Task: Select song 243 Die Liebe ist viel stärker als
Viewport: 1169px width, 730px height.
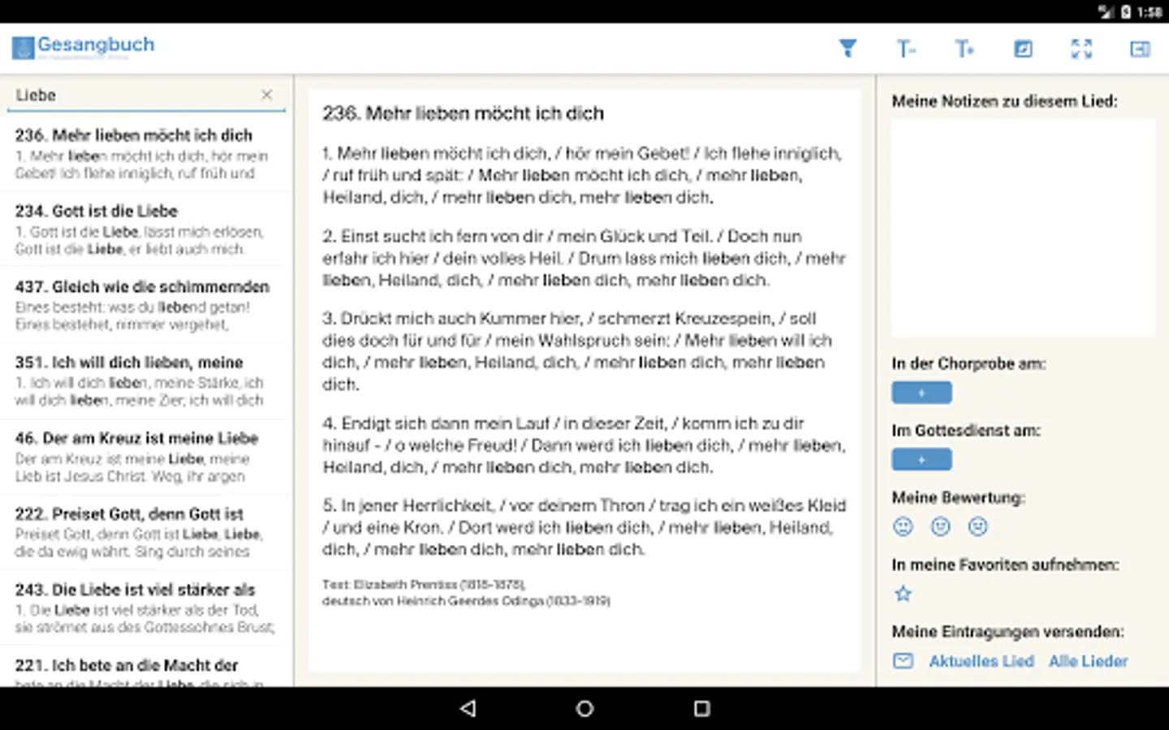Action: [x=146, y=608]
